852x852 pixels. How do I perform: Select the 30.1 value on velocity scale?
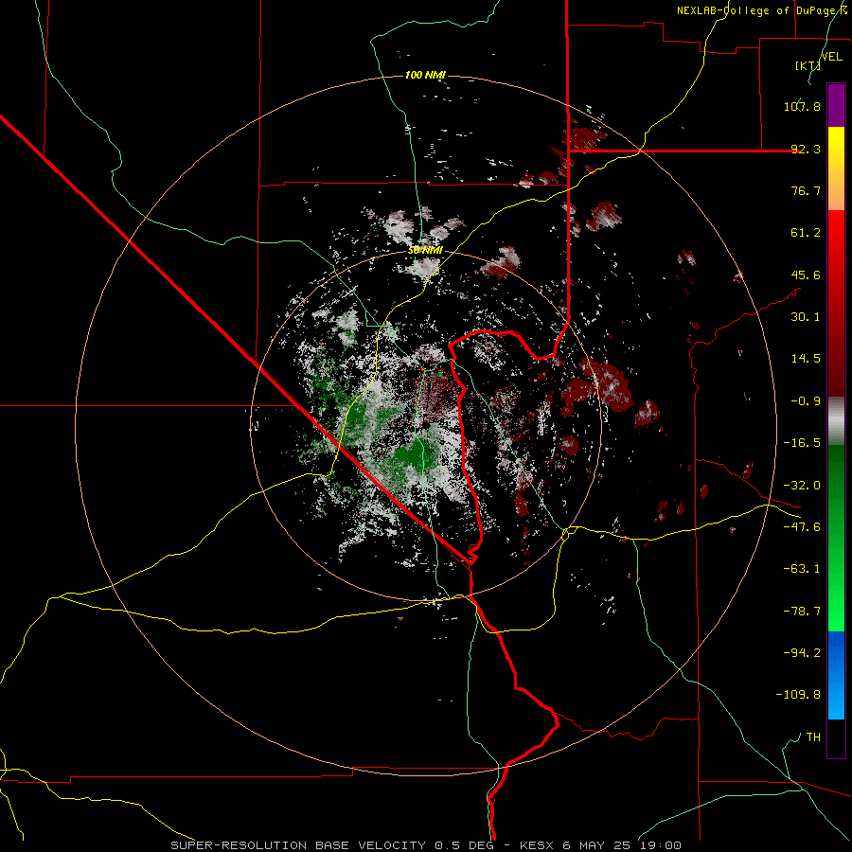[806, 317]
